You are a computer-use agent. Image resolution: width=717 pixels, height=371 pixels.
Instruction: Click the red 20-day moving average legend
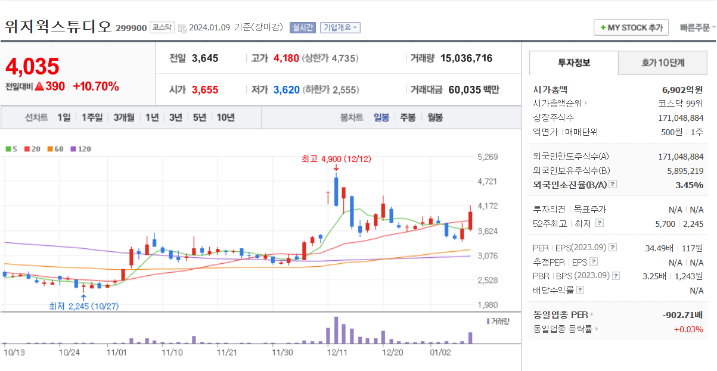[32, 149]
